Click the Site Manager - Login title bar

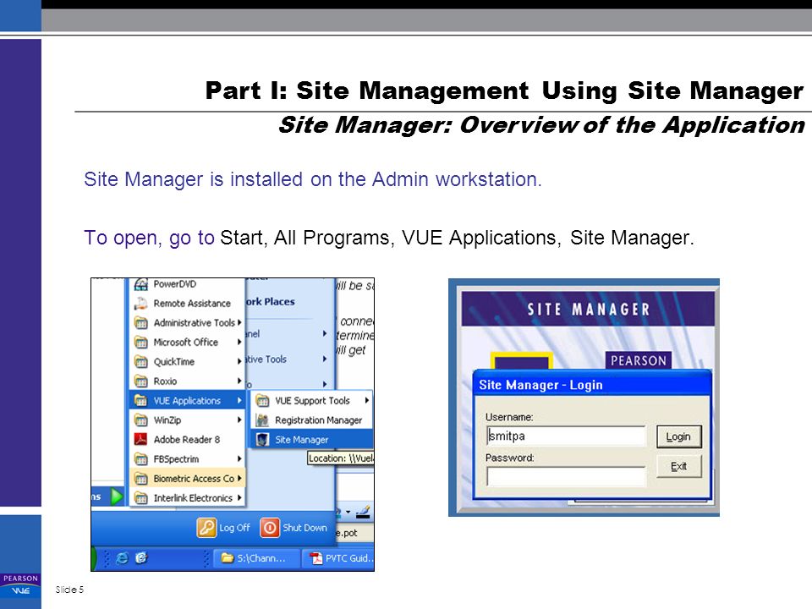tap(592, 385)
